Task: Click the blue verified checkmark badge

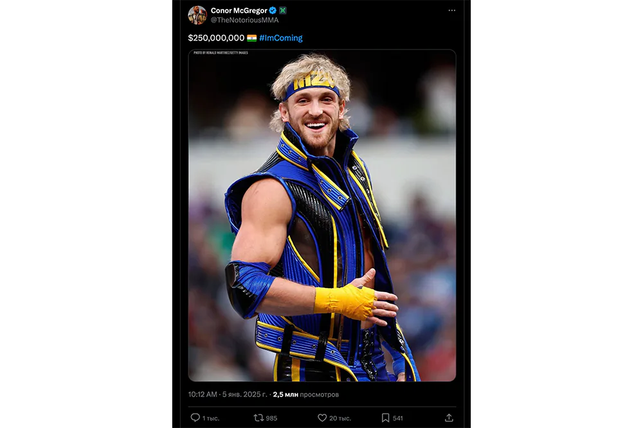Action: click(273, 11)
